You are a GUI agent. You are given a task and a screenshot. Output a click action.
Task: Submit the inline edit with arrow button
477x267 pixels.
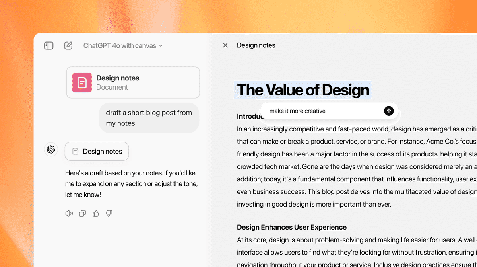click(389, 111)
